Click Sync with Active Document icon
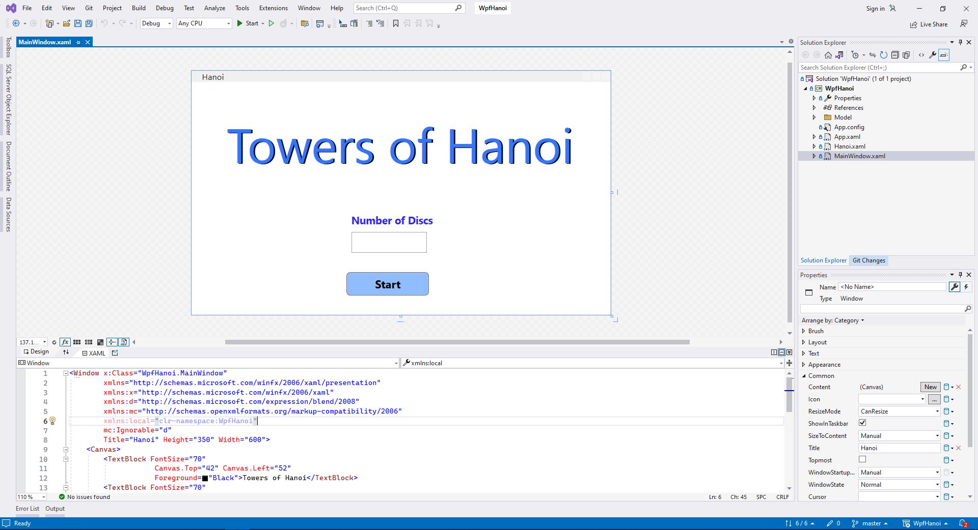This screenshot has width=978, height=530. pos(872,55)
